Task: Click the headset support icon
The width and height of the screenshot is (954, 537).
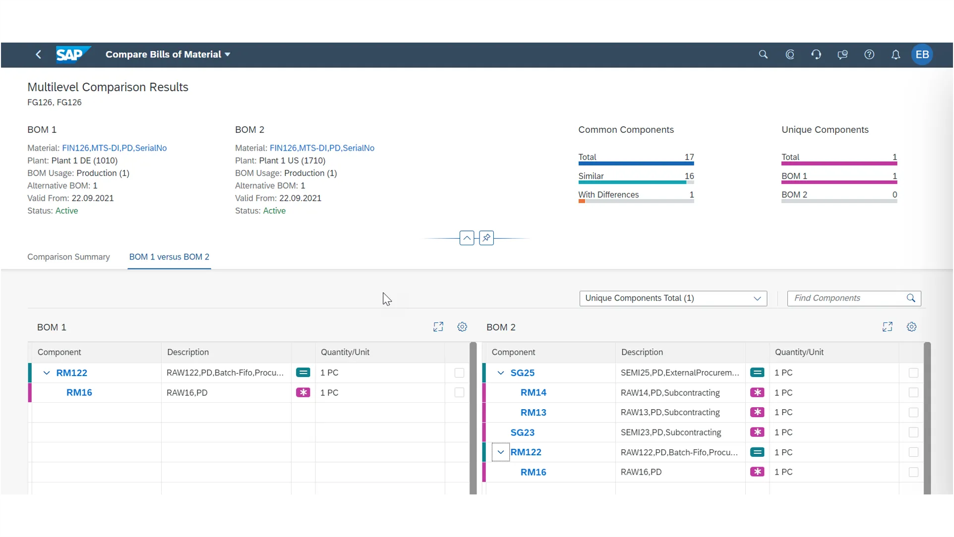Action: (816, 54)
